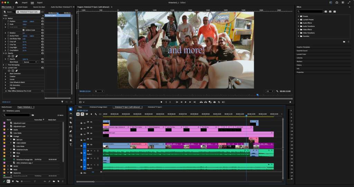Open Program monitor settings wrench
This screenshot has height=187, width=354.
[277, 91]
